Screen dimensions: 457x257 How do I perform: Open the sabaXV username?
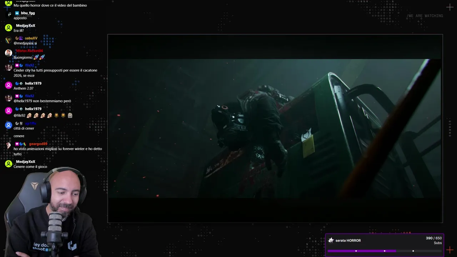pyautogui.click(x=31, y=38)
